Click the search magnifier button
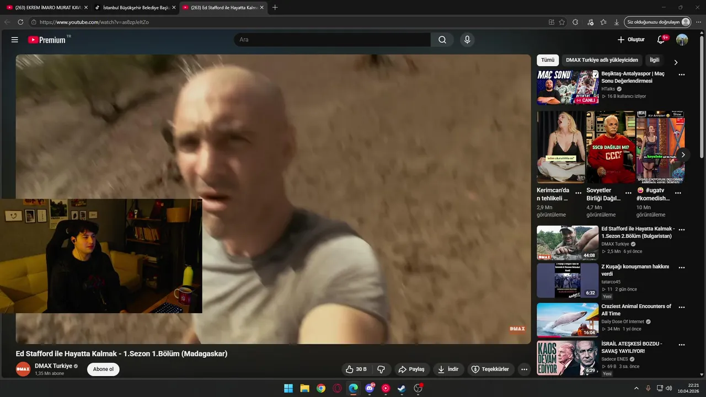The height and width of the screenshot is (397, 706). click(x=442, y=40)
